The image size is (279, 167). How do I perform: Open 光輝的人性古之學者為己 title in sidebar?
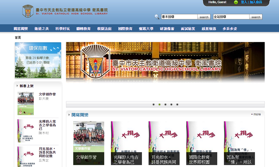(x=47, y=125)
